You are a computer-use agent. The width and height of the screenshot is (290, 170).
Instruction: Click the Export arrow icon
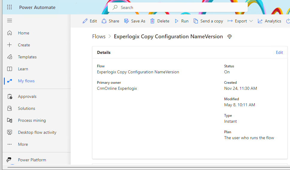point(230,21)
